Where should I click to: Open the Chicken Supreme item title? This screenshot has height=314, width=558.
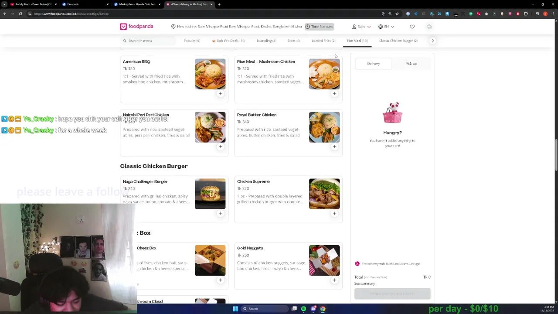[x=253, y=181]
